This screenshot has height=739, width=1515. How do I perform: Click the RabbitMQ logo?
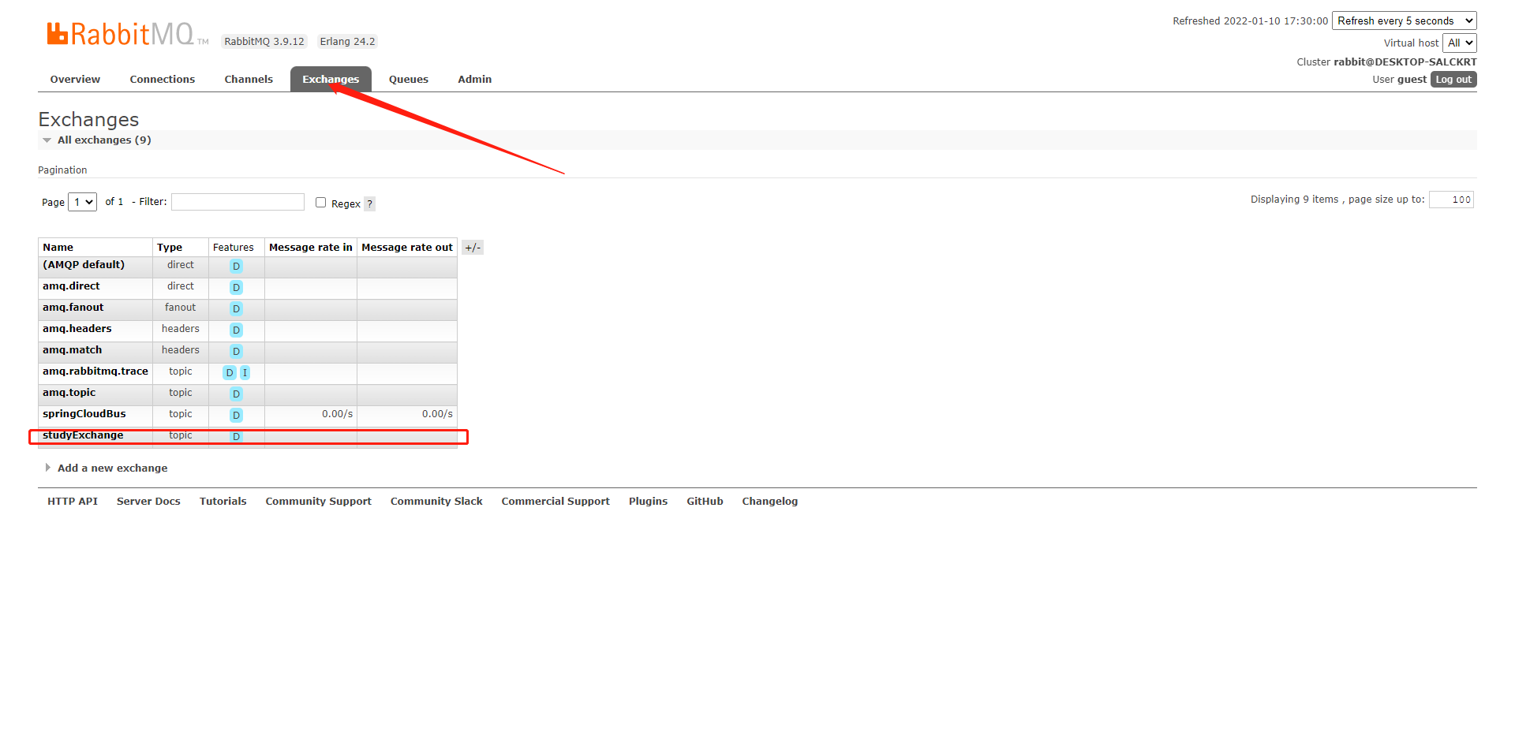(127, 34)
